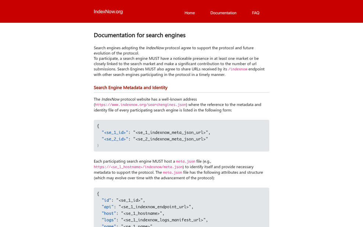This screenshot has width=363, height=227.
Task: Click the "logs" key in second code block
Action: click(x=109, y=220)
